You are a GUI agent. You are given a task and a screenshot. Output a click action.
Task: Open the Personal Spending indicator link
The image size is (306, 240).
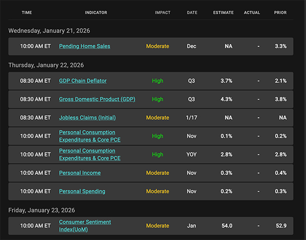click(82, 191)
